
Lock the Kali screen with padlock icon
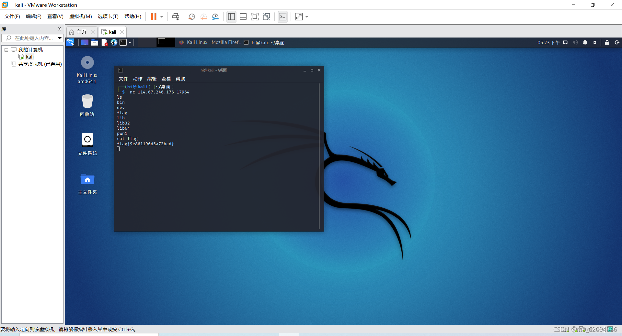tap(607, 42)
